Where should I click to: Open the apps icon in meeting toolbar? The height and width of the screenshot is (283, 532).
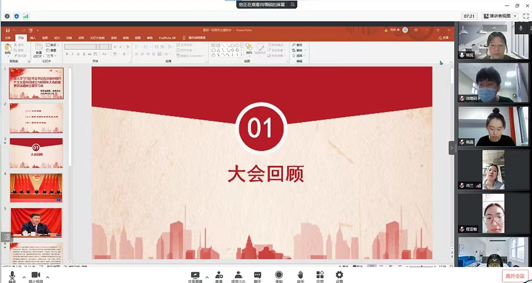click(320, 275)
